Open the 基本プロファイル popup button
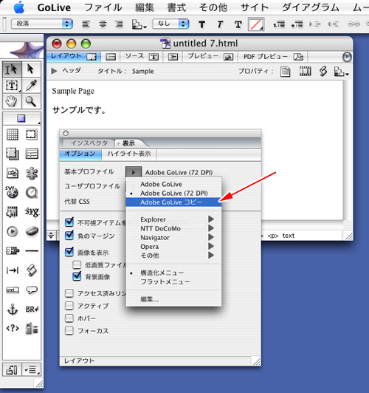The image size is (369, 393). 134,172
